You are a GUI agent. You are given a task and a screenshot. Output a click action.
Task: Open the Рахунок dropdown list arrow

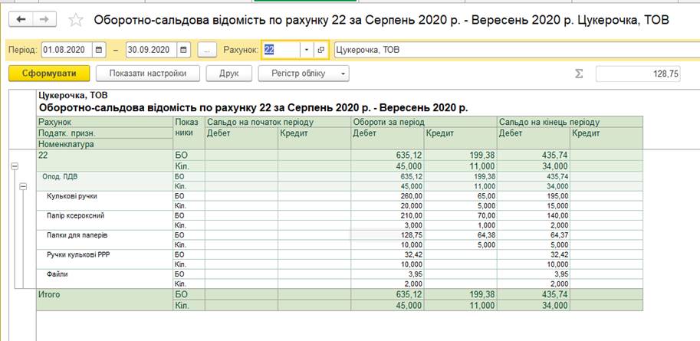(306, 50)
